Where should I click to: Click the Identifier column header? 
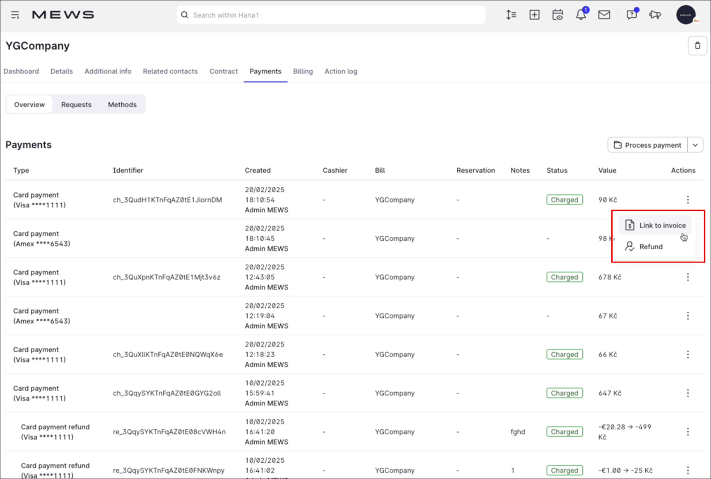pyautogui.click(x=128, y=170)
